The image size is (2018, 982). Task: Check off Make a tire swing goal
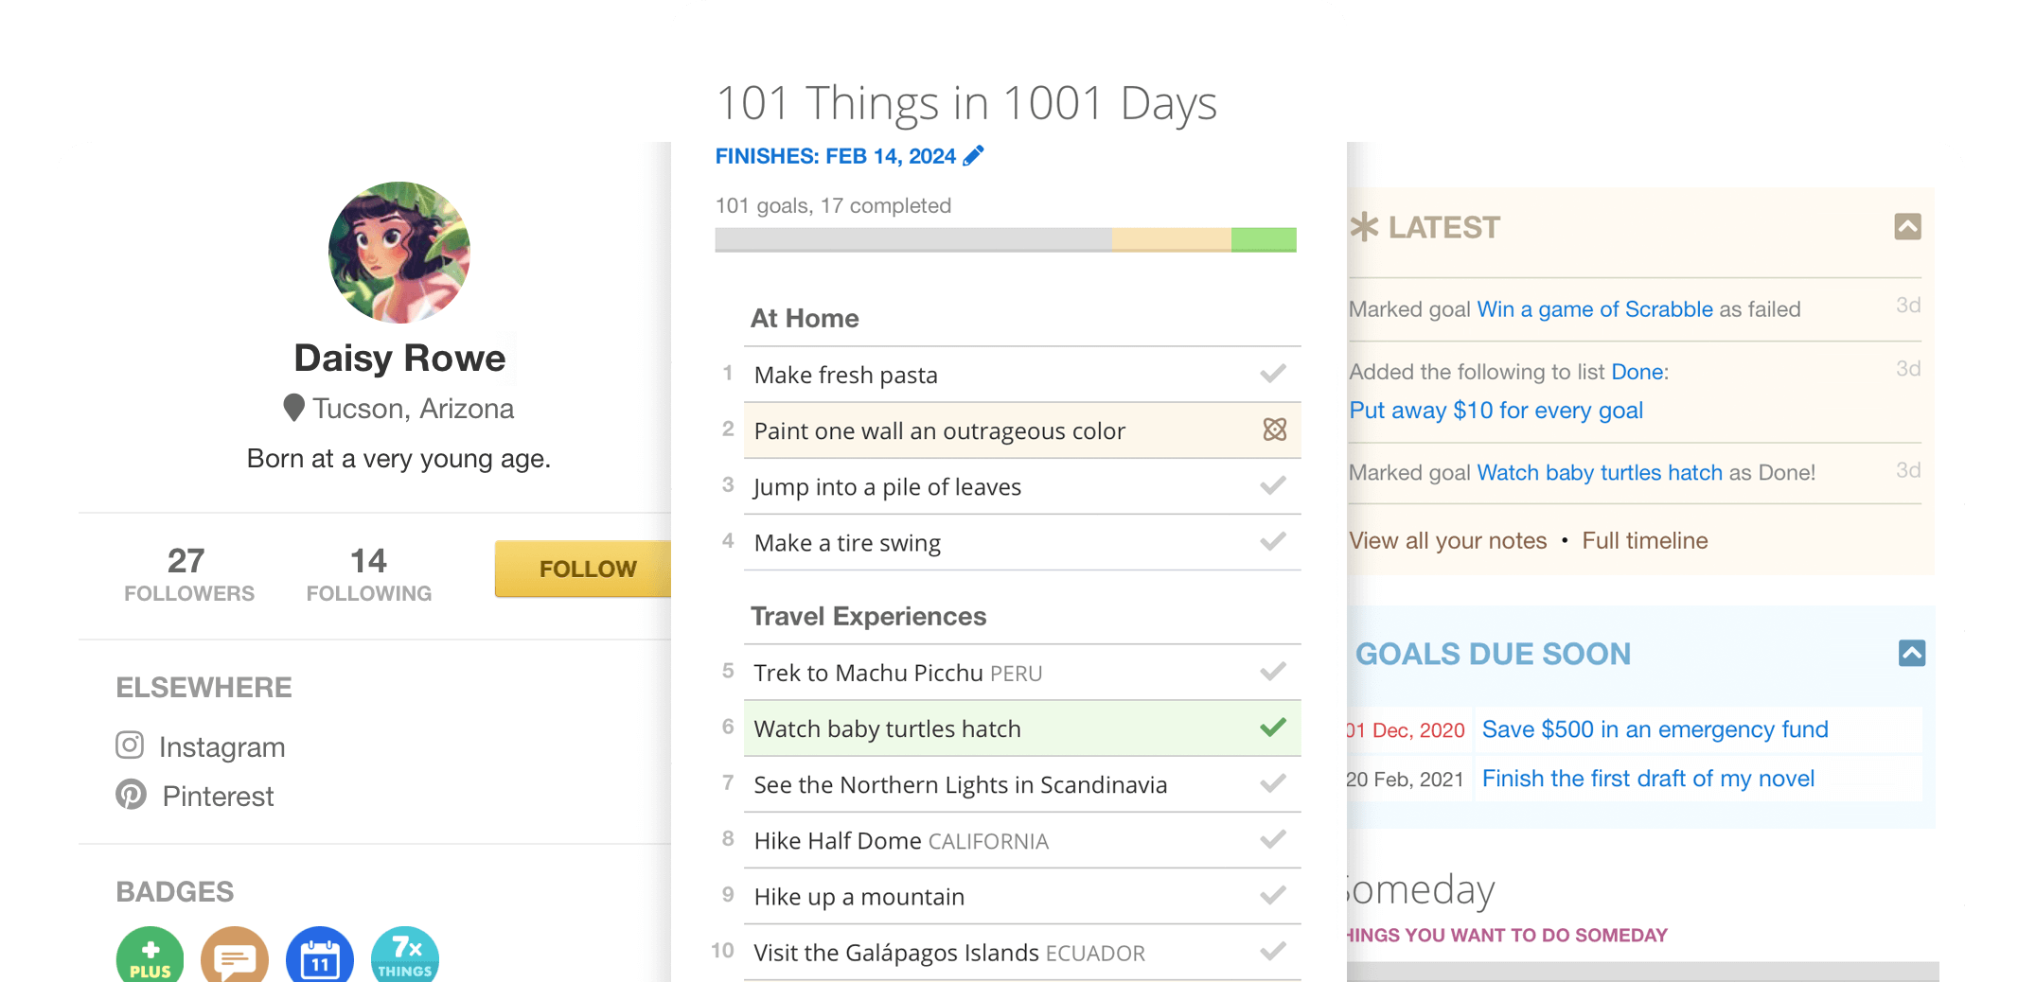[1273, 541]
